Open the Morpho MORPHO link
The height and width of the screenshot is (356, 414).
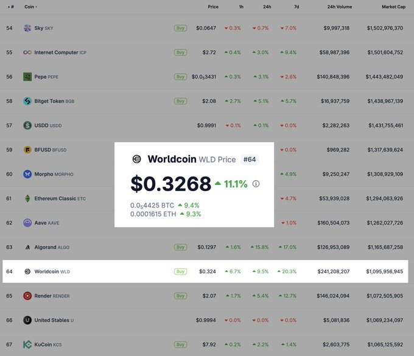click(x=54, y=174)
